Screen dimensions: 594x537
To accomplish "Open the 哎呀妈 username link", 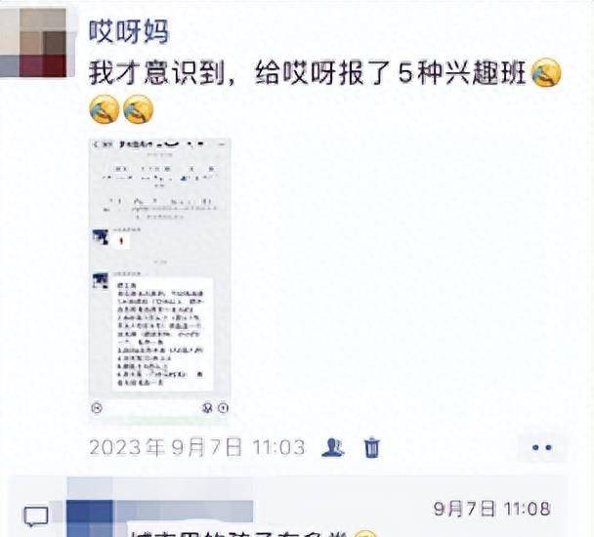I will tap(128, 31).
